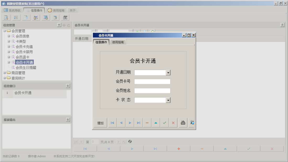Click the plus icon in 信息管理 header
Screen dimensions: 288x162
coord(64,25)
